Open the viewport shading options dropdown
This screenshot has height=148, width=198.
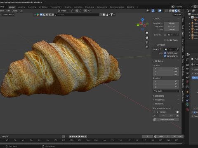182,11
